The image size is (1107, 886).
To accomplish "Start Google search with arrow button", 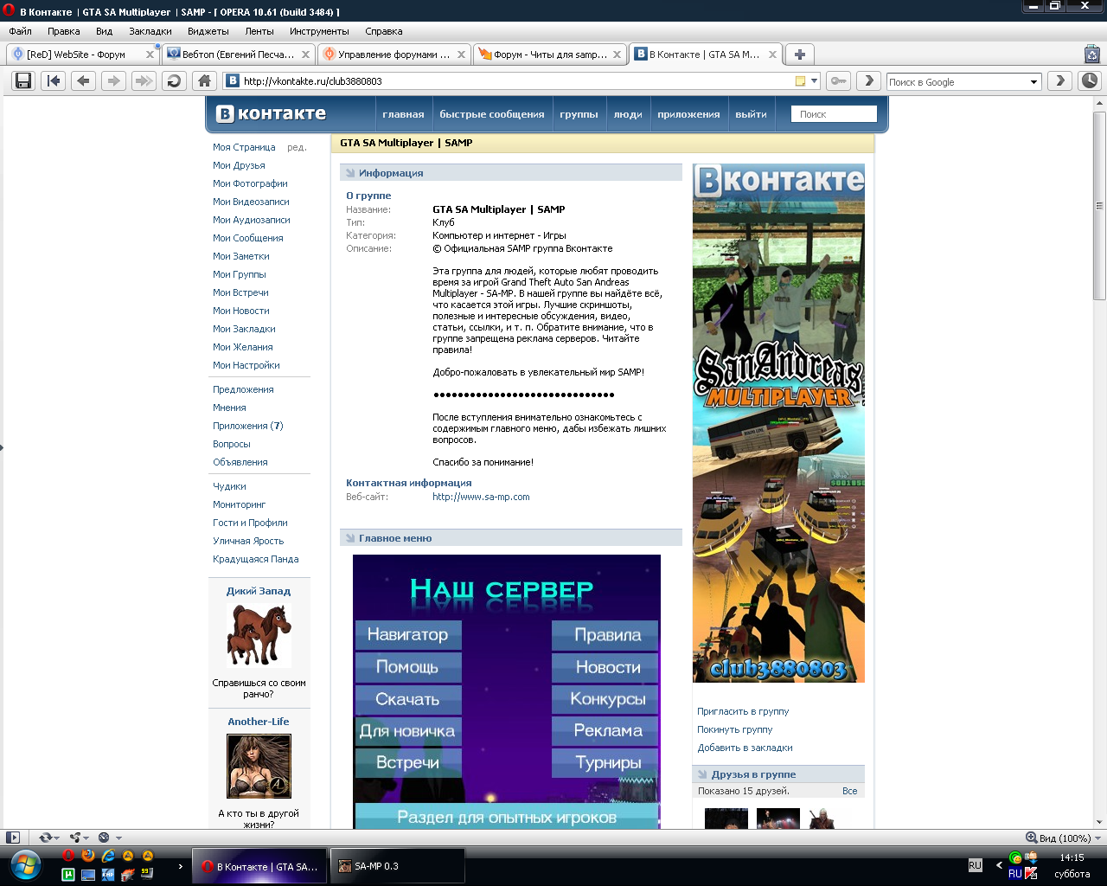I will pyautogui.click(x=1059, y=80).
